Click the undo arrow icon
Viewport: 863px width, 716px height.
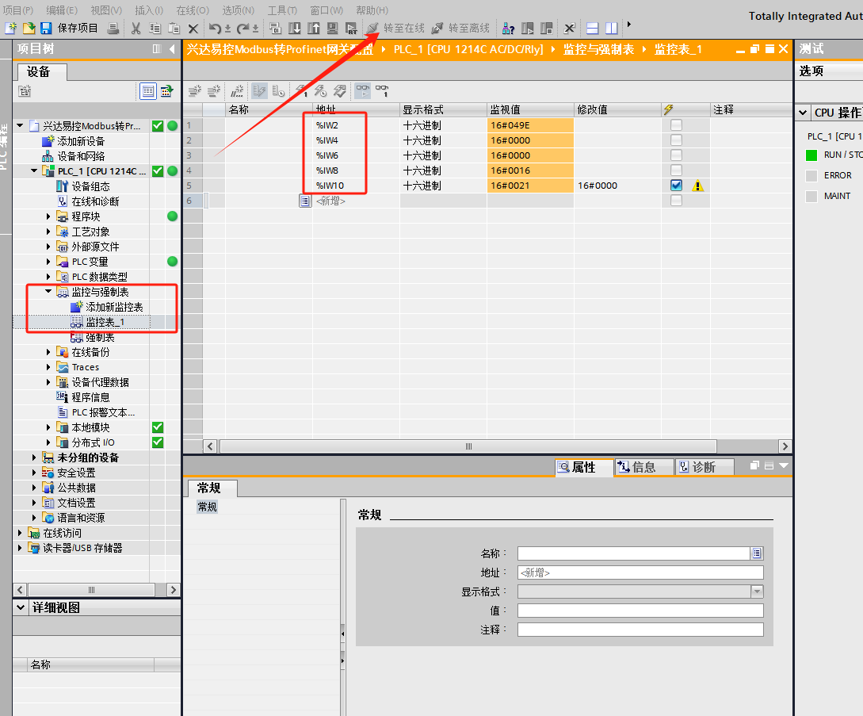215,28
